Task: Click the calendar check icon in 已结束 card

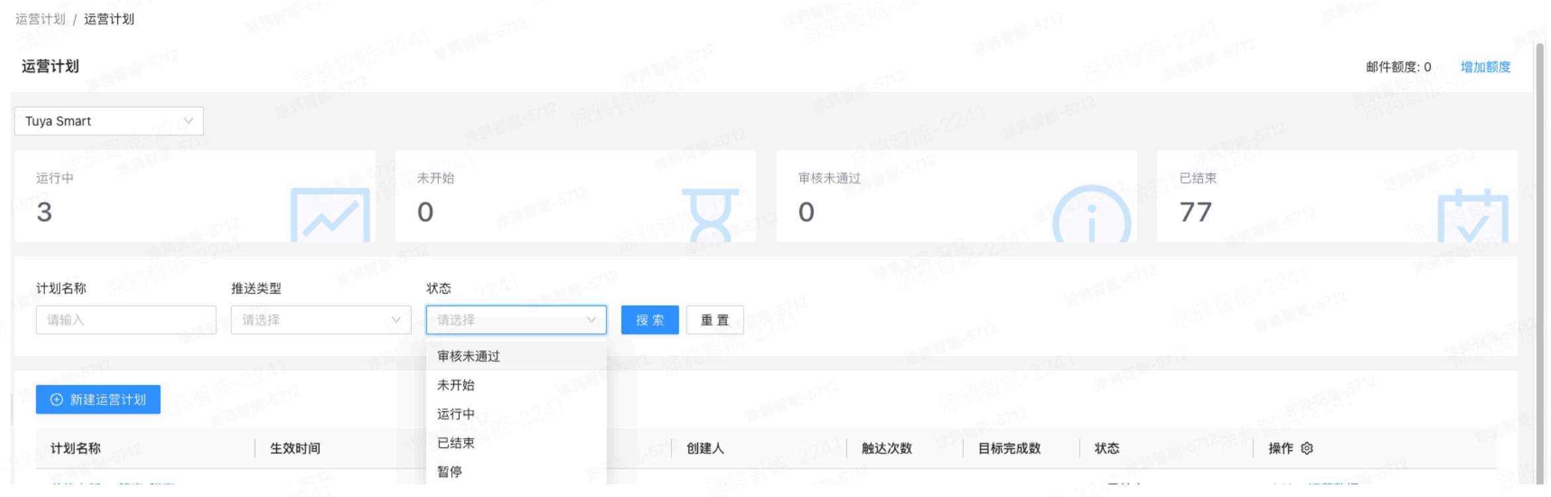Action: tap(1473, 215)
